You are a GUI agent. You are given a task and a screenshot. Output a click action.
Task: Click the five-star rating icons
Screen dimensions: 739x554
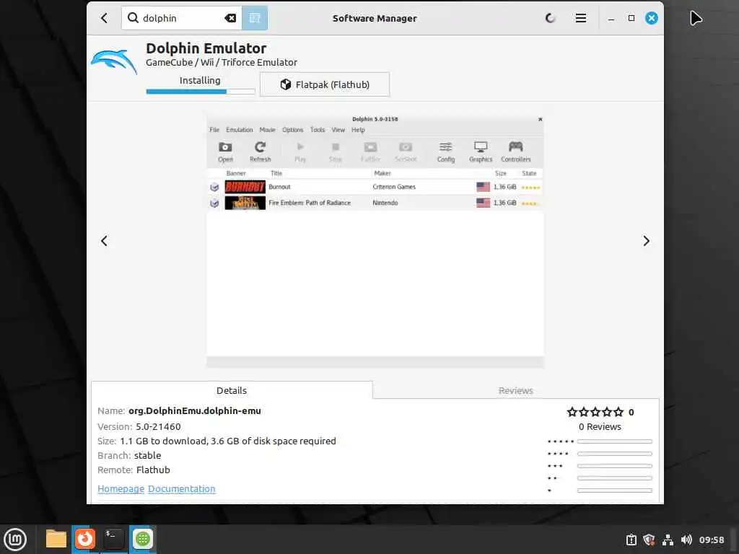[x=595, y=412]
